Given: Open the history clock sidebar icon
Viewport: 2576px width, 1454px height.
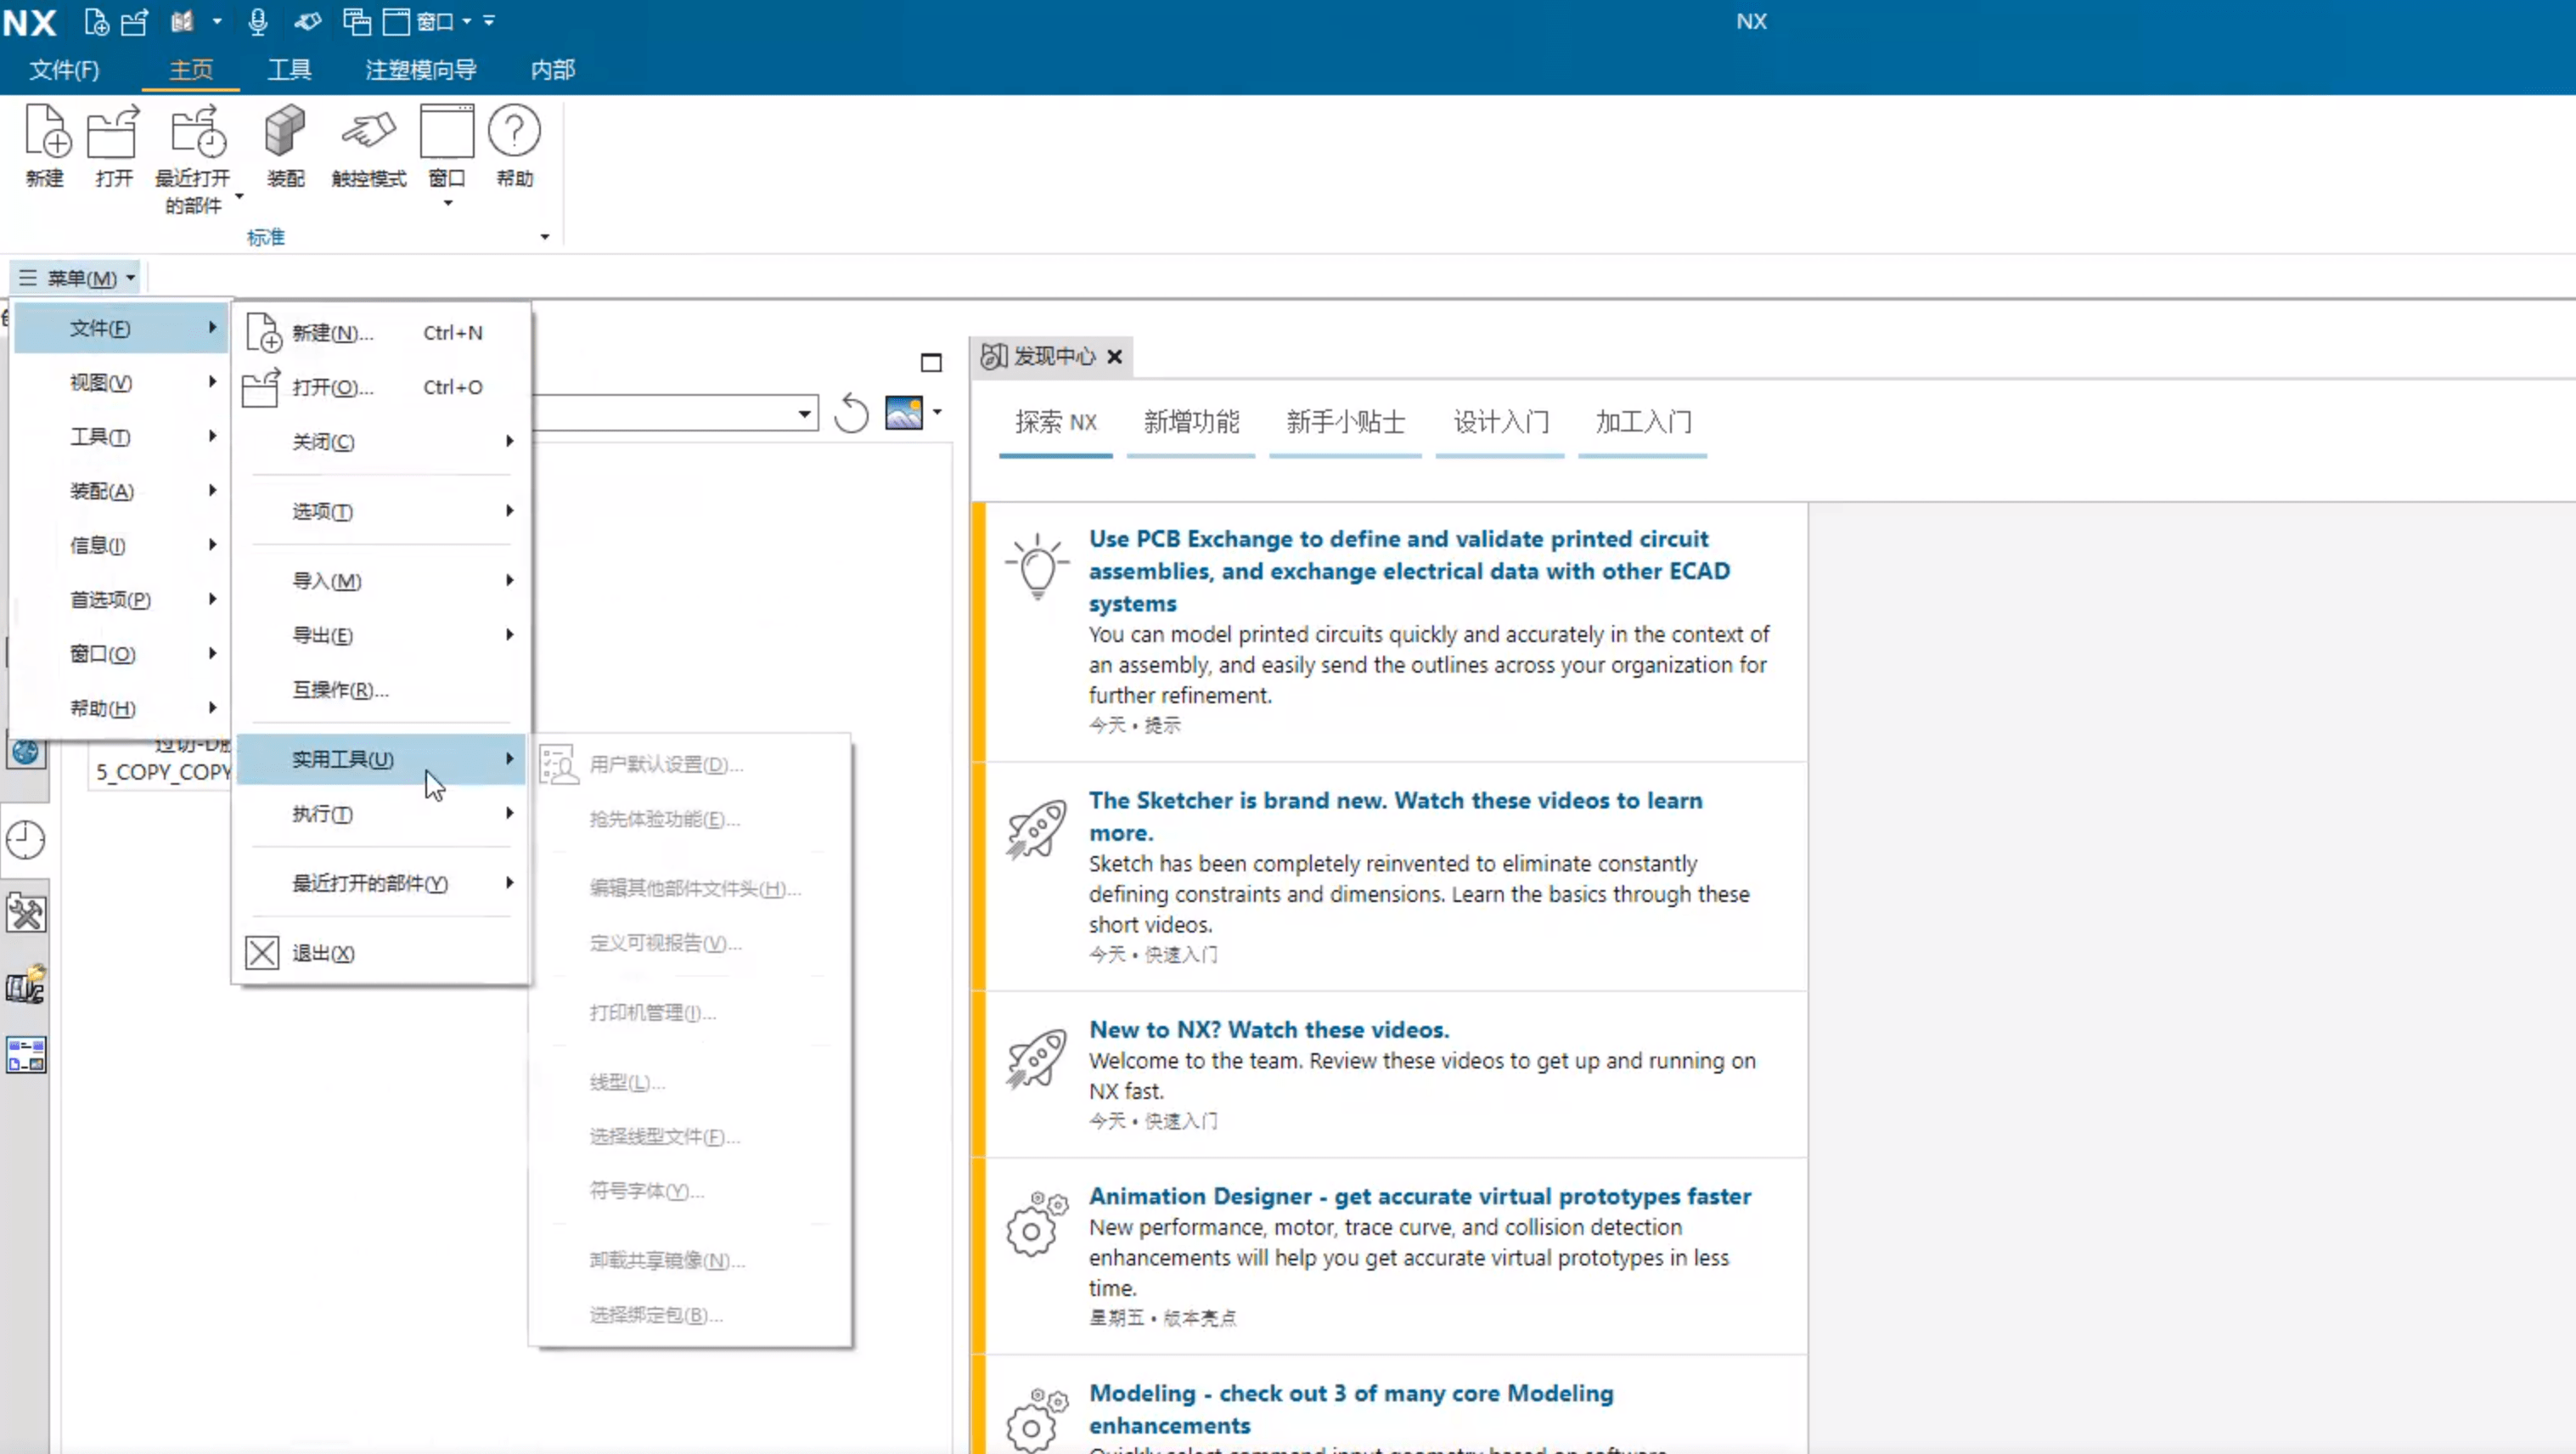Looking at the screenshot, I should click(x=26, y=839).
